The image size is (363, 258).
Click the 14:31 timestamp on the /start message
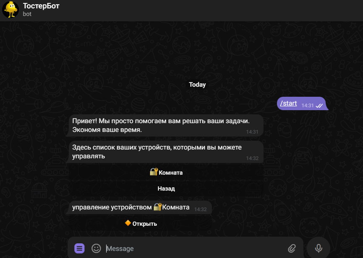(308, 106)
